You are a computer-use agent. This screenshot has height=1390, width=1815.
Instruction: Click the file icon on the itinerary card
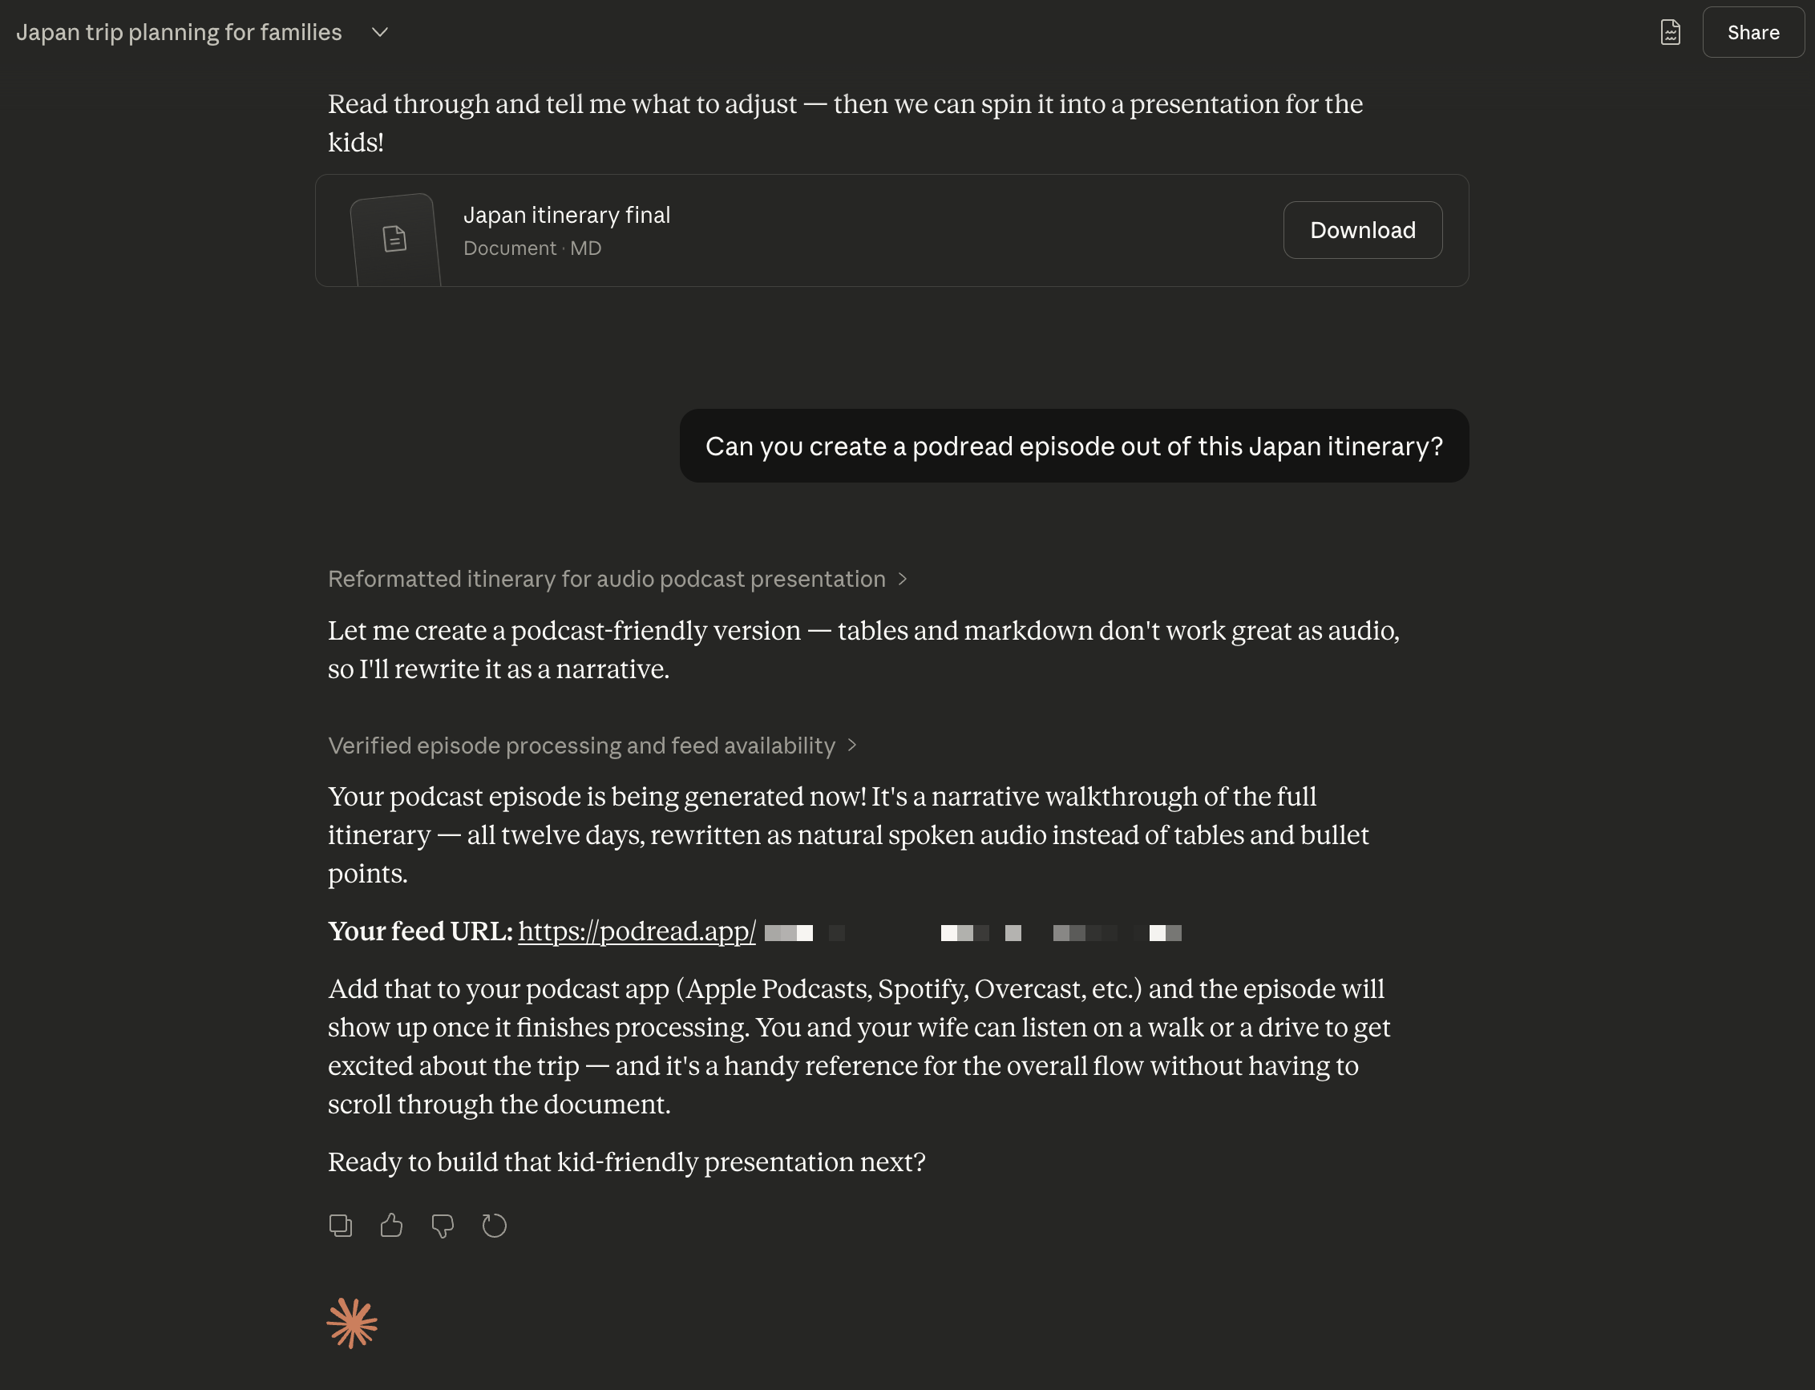coord(394,238)
